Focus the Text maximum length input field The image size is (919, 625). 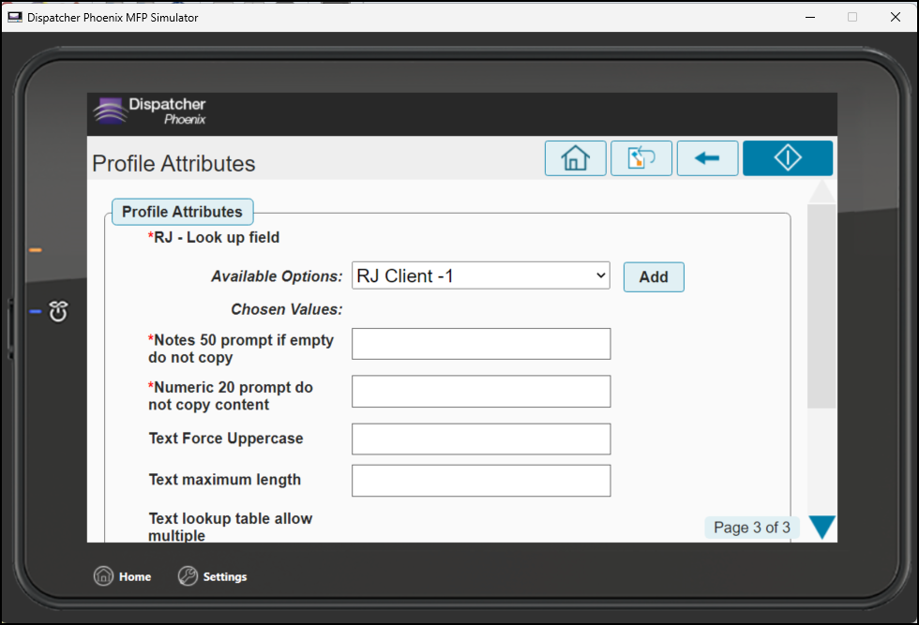pyautogui.click(x=480, y=481)
